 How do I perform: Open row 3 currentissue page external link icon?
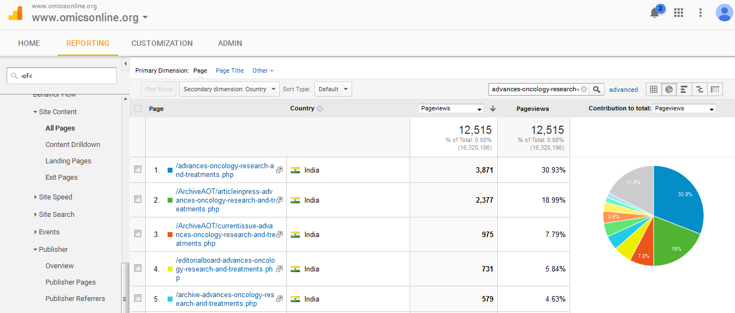[279, 234]
